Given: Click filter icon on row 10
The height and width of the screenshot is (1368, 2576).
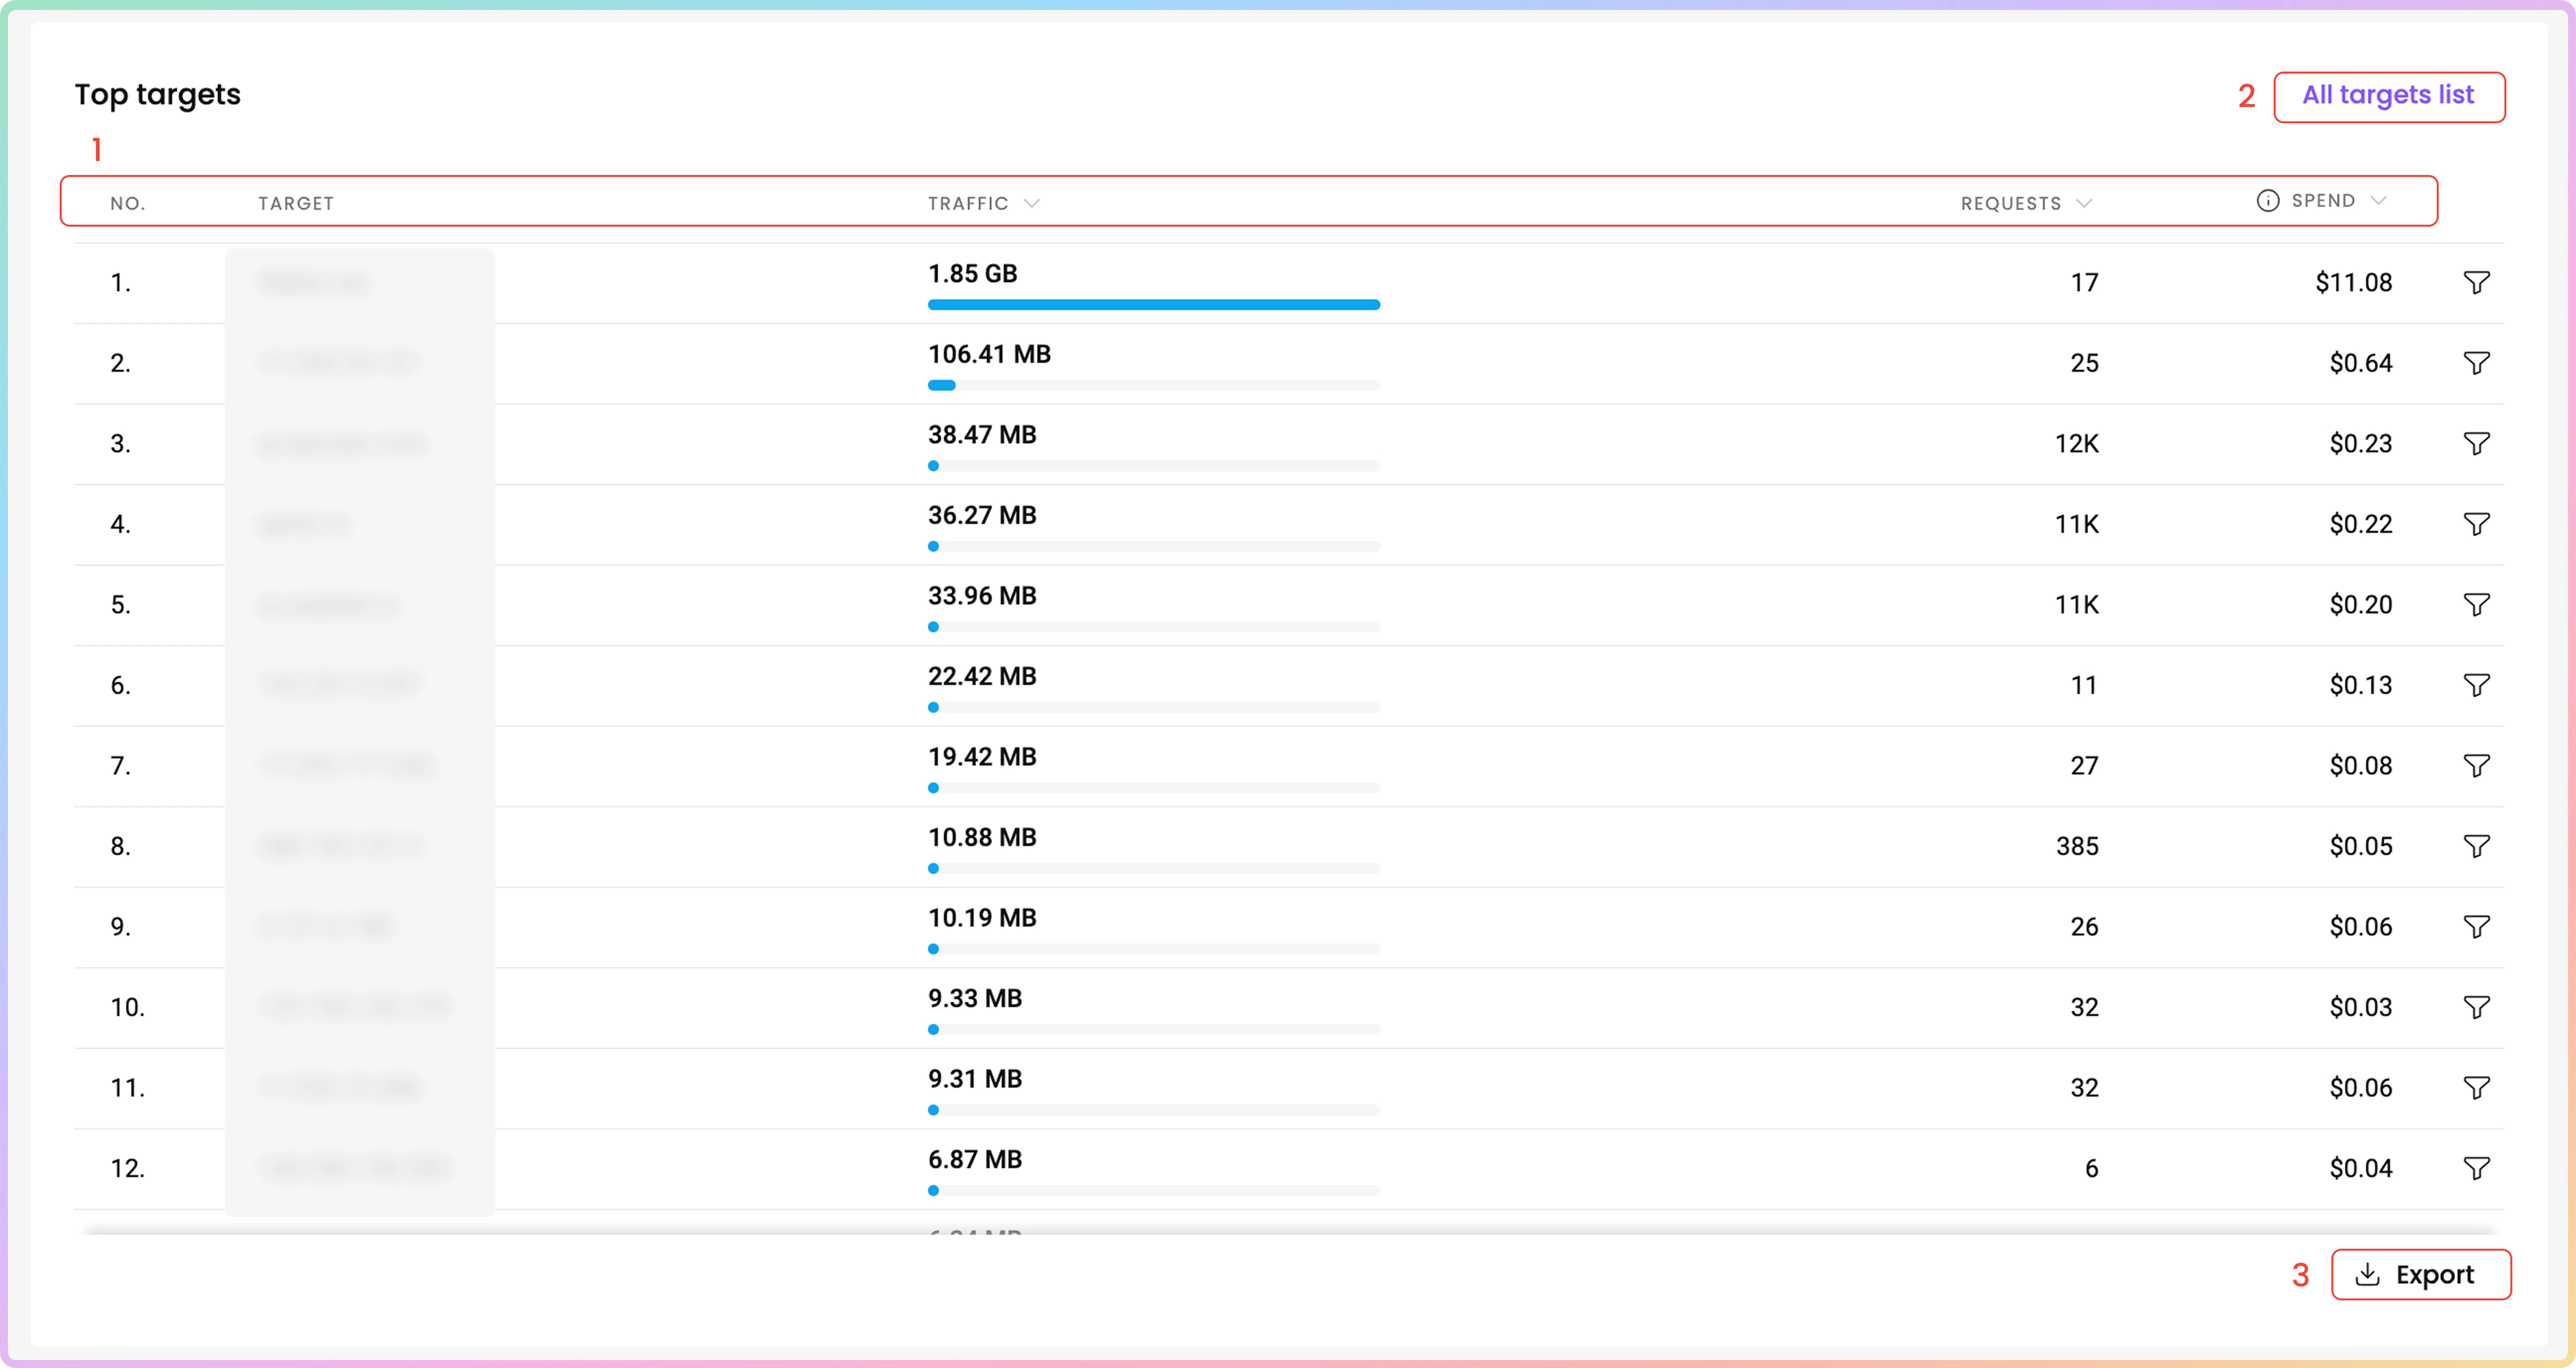Looking at the screenshot, I should [2476, 1007].
